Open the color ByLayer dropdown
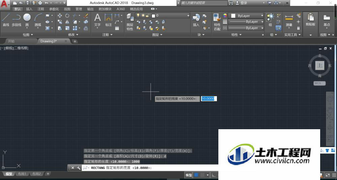 pos(246,16)
